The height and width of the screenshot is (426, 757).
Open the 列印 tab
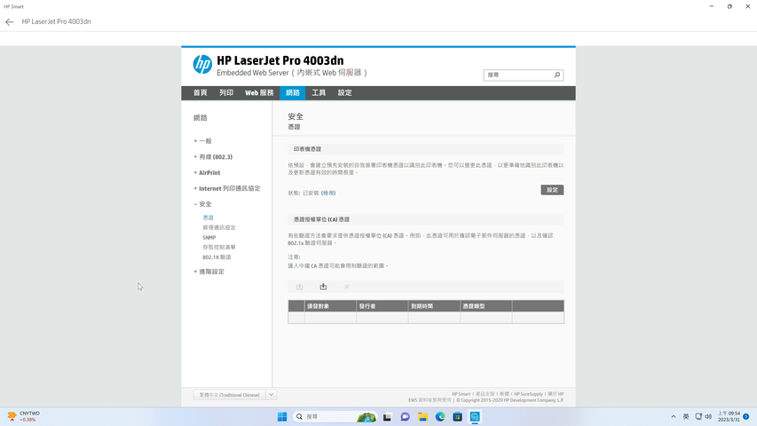point(226,92)
